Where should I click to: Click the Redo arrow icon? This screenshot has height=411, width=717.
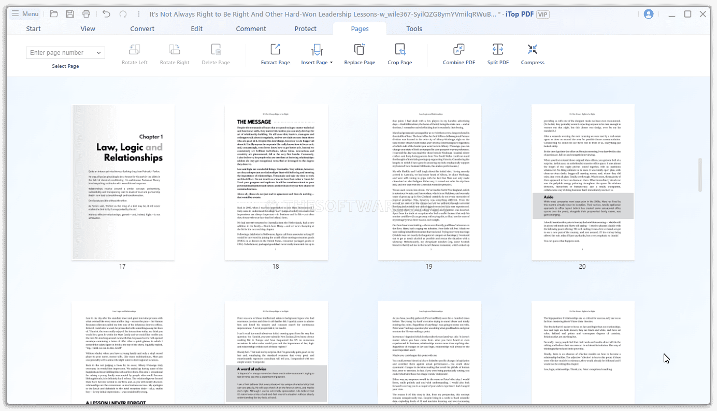click(x=123, y=14)
